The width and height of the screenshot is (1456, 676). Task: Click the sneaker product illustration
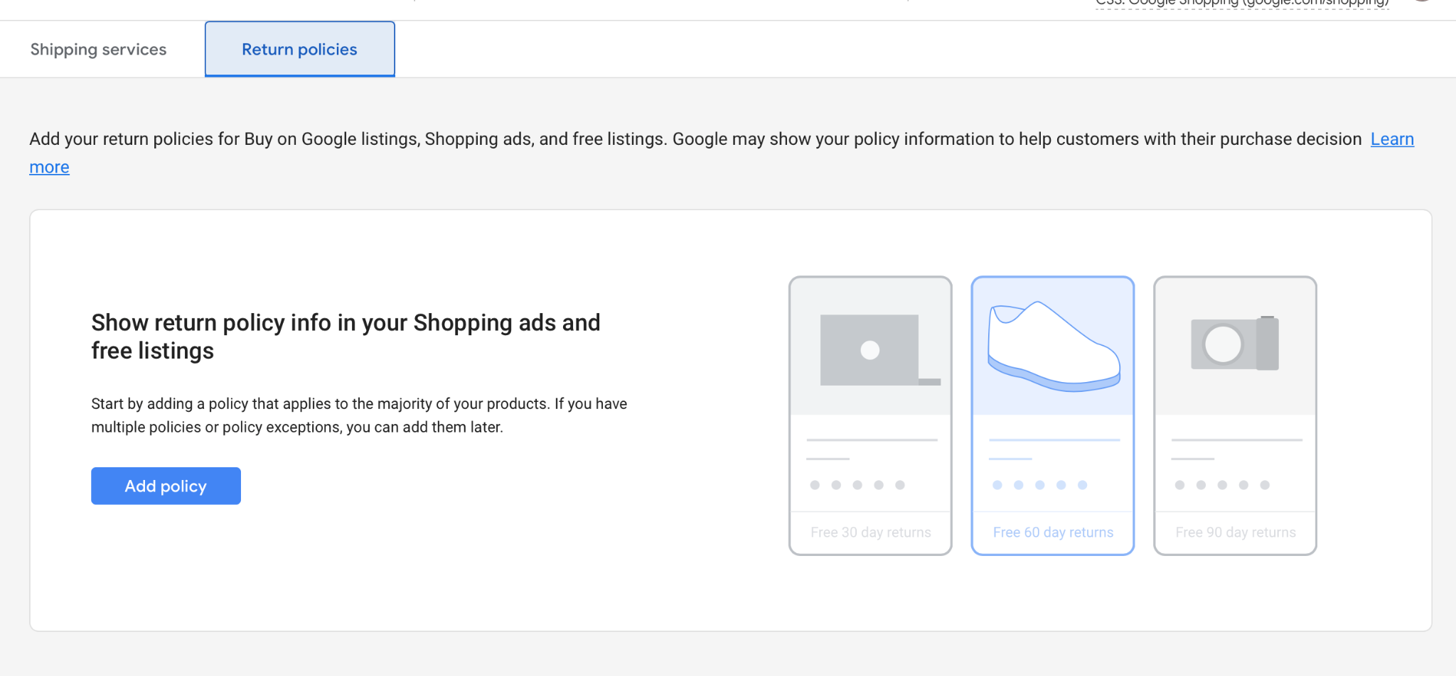(x=1053, y=347)
